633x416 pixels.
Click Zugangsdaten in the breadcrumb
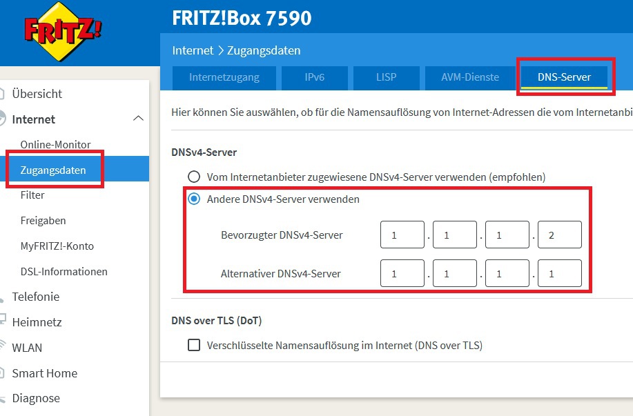264,50
